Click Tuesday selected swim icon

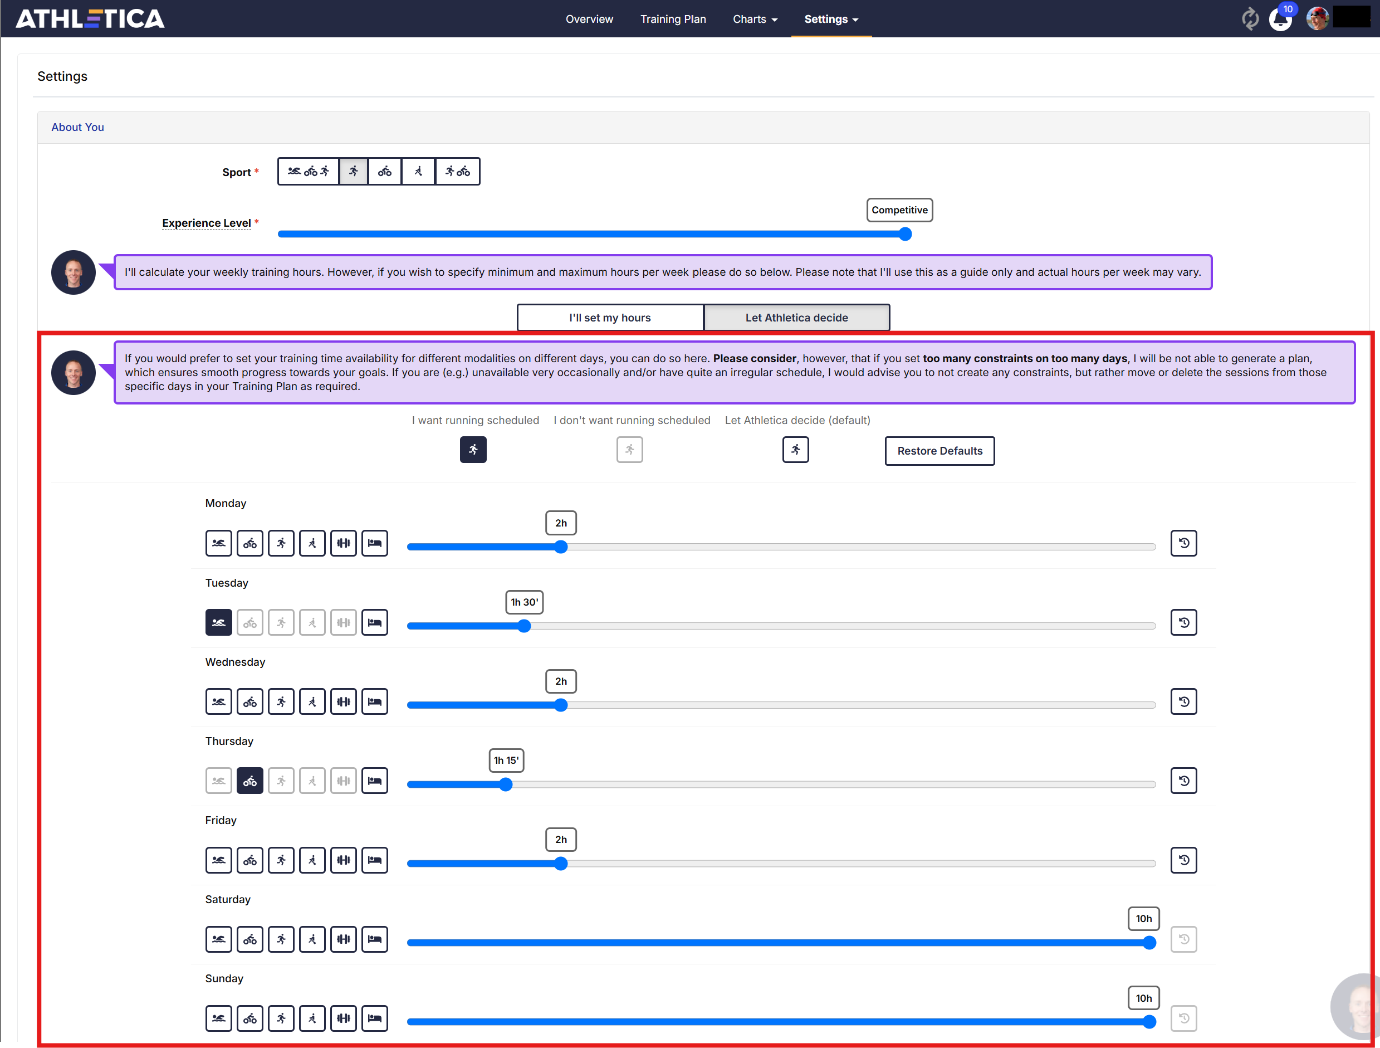[x=218, y=622]
